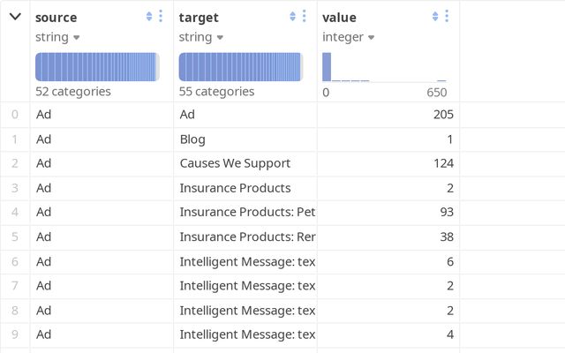Click the value column header name
The image size is (565, 353).
pyautogui.click(x=341, y=17)
